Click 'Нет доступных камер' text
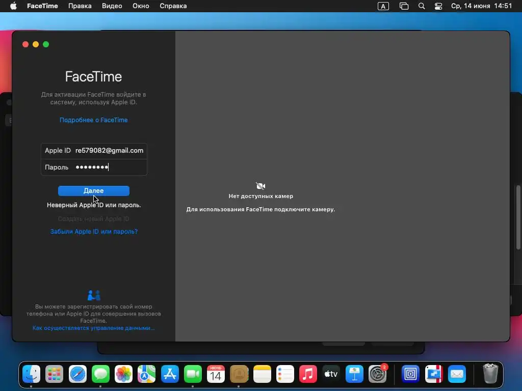522x391 pixels. coord(260,196)
